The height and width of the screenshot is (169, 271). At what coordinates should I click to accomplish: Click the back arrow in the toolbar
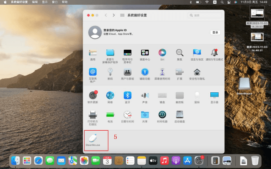[106, 15]
